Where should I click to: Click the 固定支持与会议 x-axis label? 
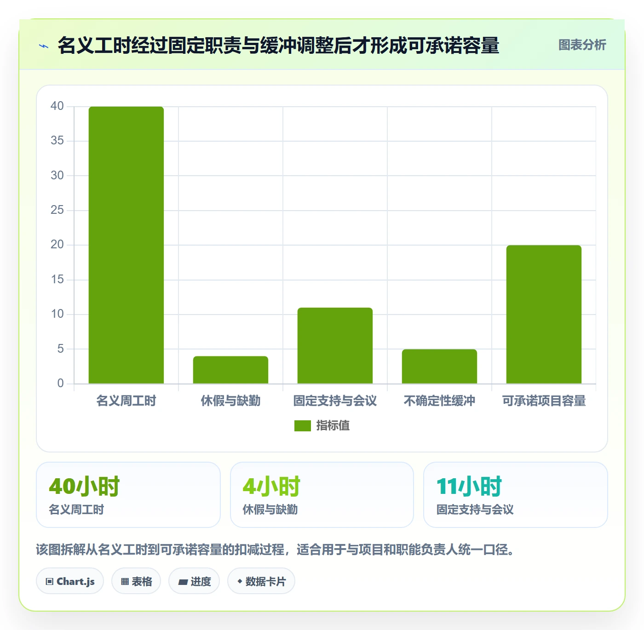tap(335, 401)
